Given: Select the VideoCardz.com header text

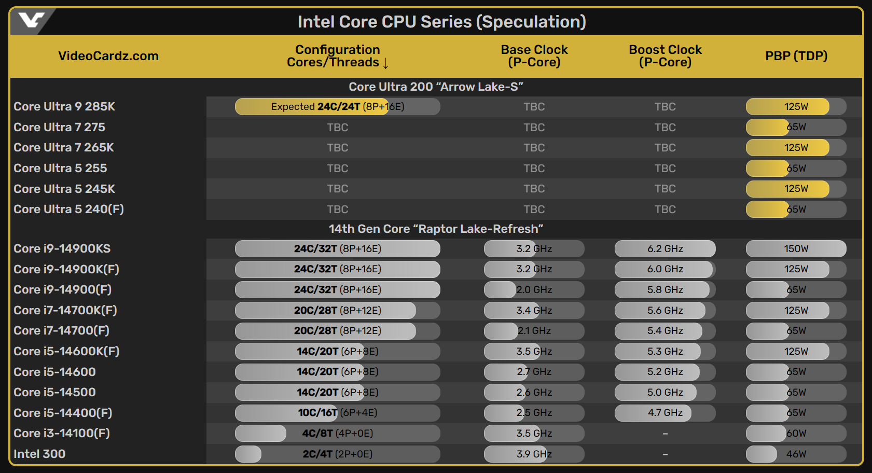Looking at the screenshot, I should (108, 56).
